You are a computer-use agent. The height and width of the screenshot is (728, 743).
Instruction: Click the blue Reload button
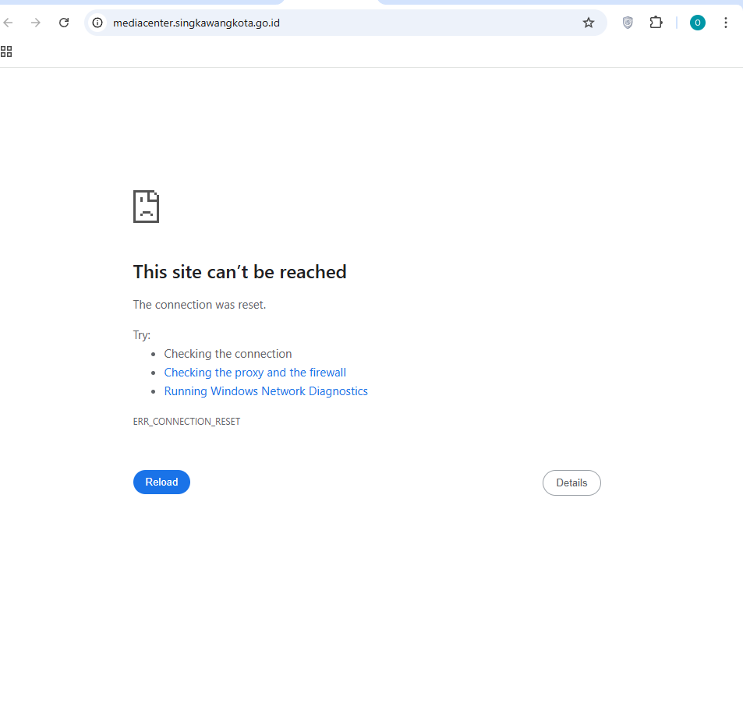point(161,482)
